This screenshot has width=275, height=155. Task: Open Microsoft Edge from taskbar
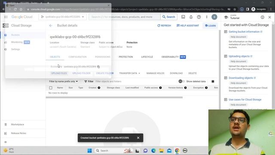point(153,151)
